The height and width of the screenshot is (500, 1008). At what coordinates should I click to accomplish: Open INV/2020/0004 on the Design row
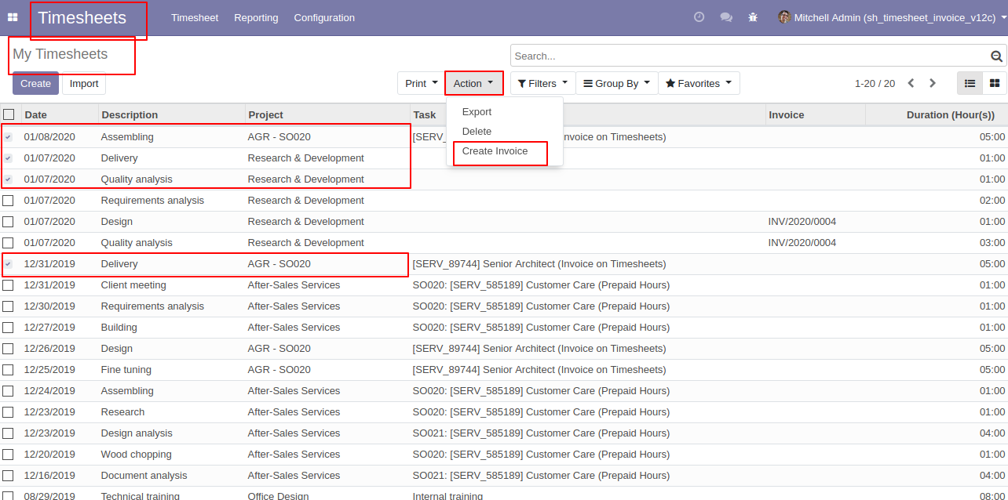(x=802, y=222)
